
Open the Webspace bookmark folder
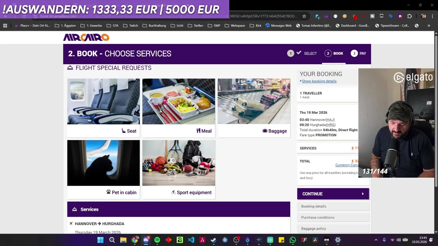pos(234,26)
